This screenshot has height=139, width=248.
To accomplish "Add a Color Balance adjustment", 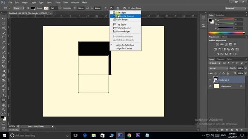I will pos(220,49).
